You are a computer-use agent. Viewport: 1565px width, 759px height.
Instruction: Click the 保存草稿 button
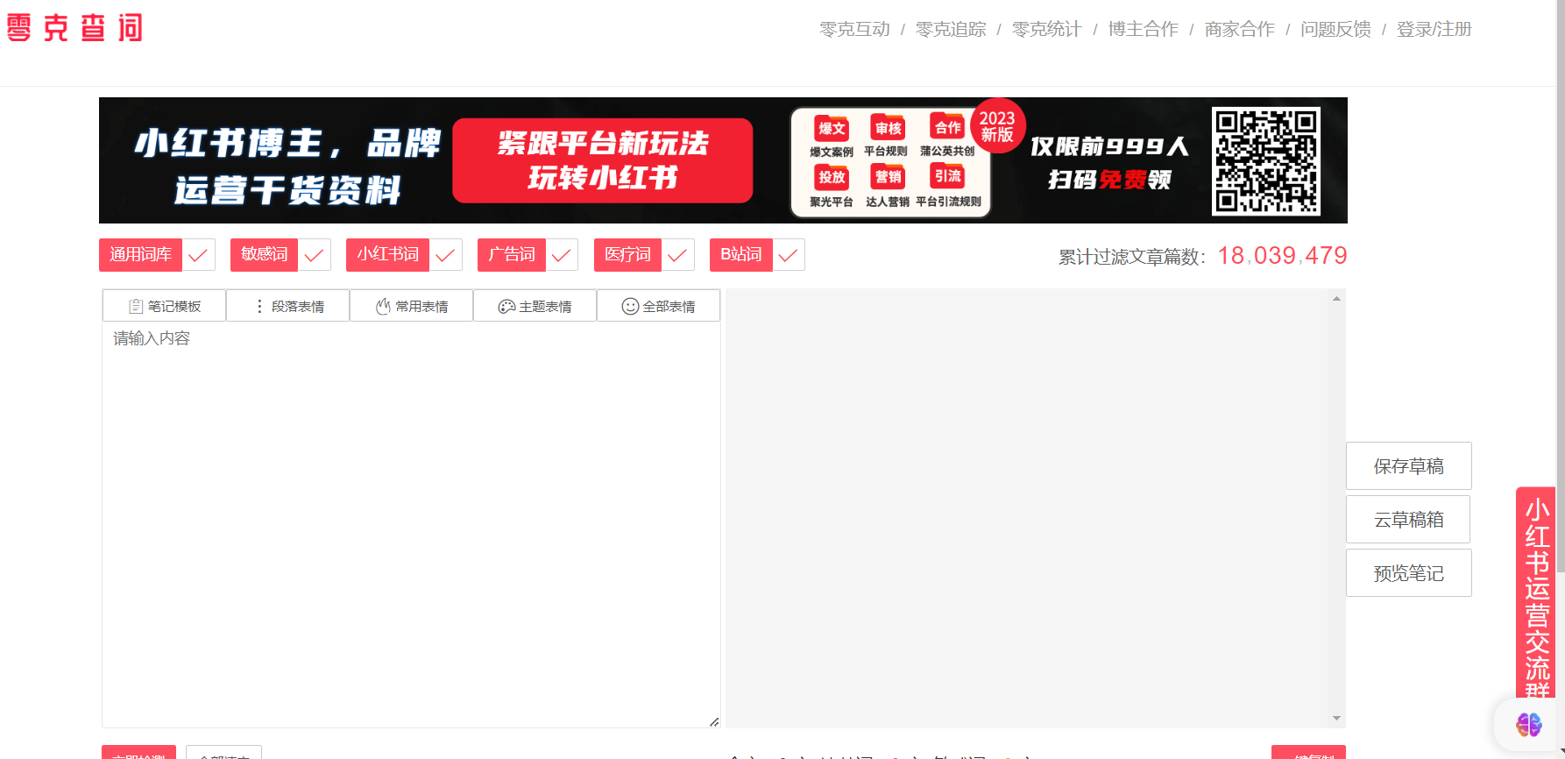(x=1408, y=466)
